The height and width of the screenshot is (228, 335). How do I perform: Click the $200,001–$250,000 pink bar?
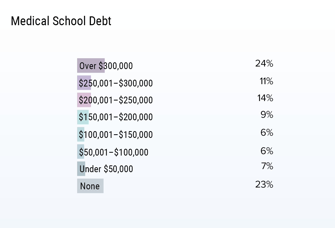click(x=84, y=100)
